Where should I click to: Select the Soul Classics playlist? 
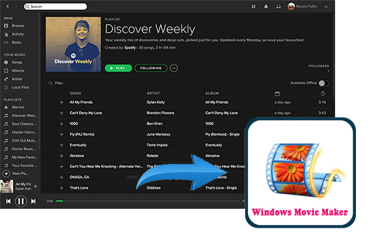24,124
